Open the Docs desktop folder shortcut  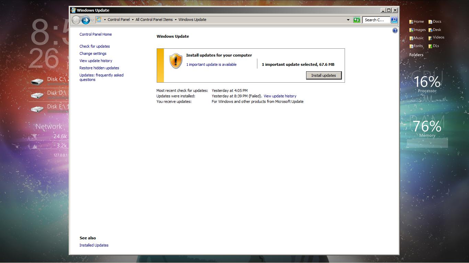pos(435,22)
